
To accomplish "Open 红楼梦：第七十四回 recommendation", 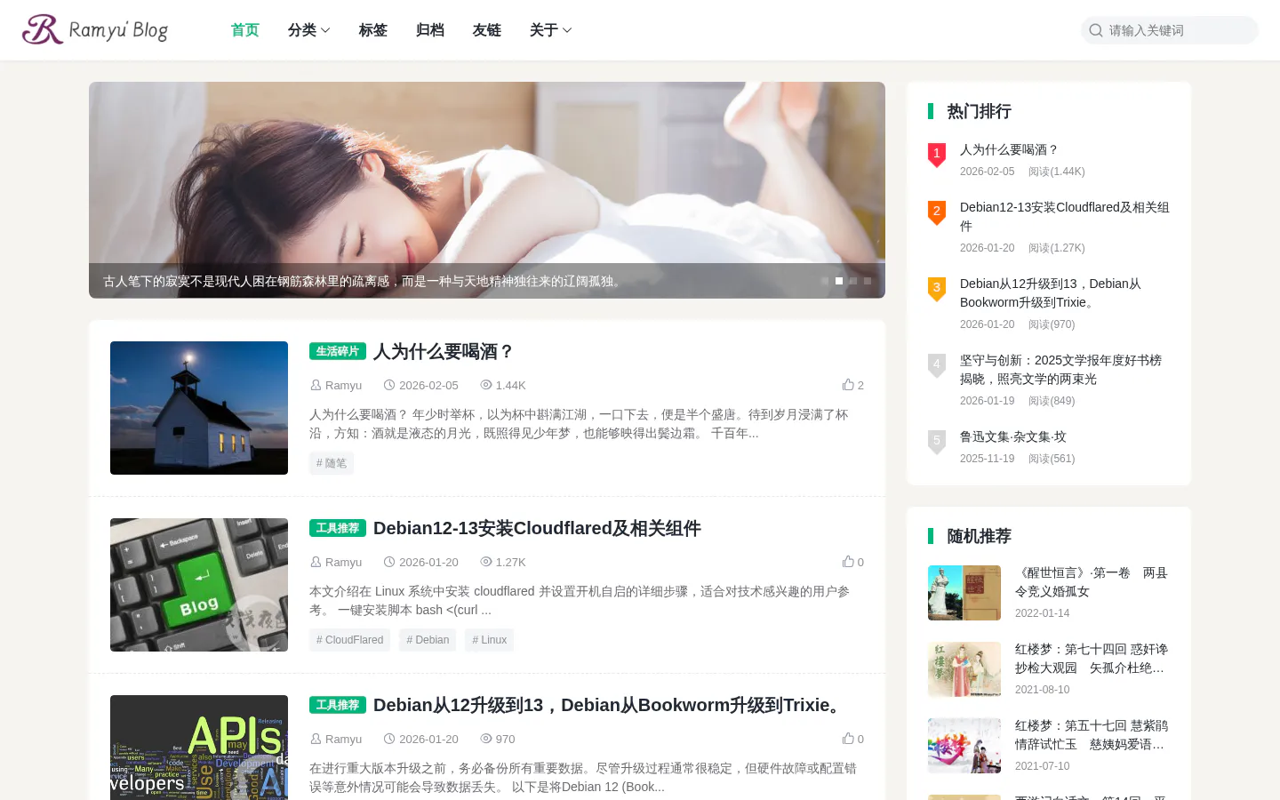I will coord(1092,659).
